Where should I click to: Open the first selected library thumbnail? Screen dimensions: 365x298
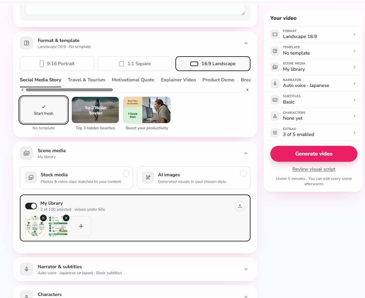pos(35,226)
